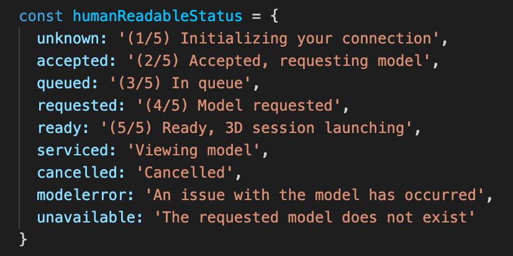Viewport: 513px width, 256px height.
Task: Click the '(3/5) In queue' string
Action: tap(180, 84)
